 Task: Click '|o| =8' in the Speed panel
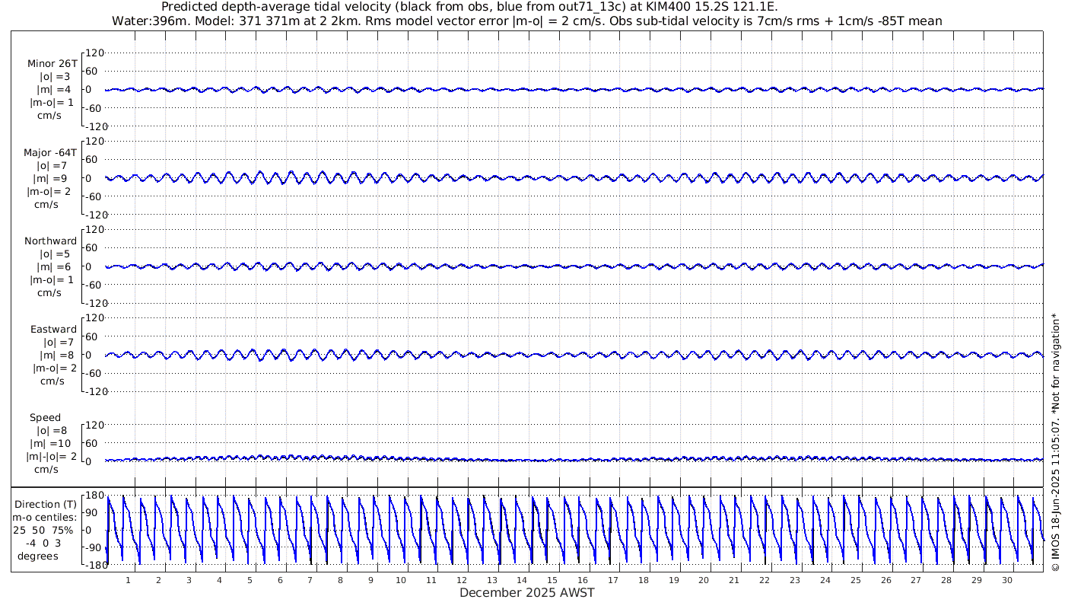pos(53,430)
